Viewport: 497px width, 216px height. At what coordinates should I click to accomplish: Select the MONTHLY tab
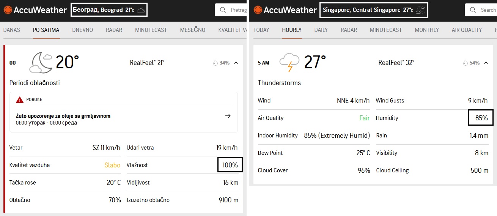pos(426,30)
